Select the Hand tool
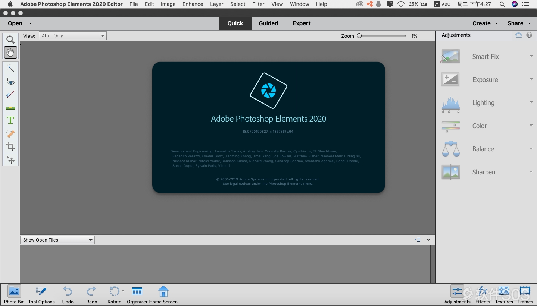The height and width of the screenshot is (306, 537). (10, 53)
